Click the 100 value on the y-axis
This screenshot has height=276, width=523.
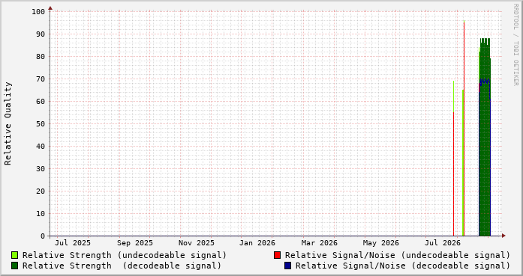coord(38,12)
